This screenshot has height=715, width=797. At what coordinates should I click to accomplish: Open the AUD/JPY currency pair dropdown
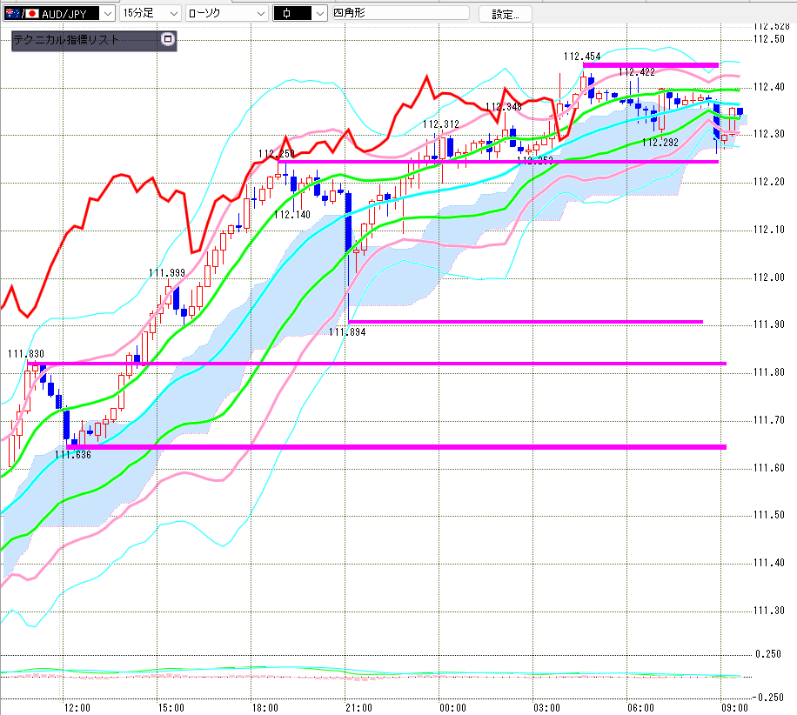click(x=59, y=14)
